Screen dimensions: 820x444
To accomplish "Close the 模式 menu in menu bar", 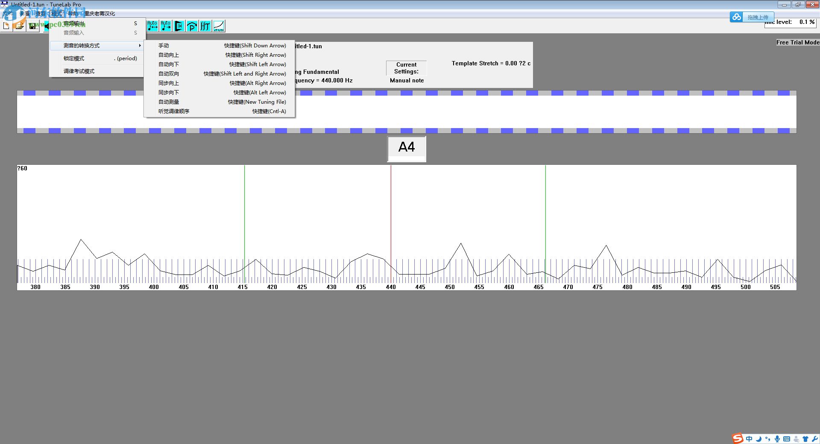I will (x=57, y=14).
